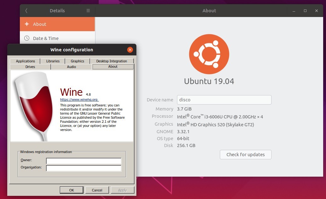This screenshot has height=199, width=326.
Task: Switch to the Libraries tab
Action: (x=53, y=61)
